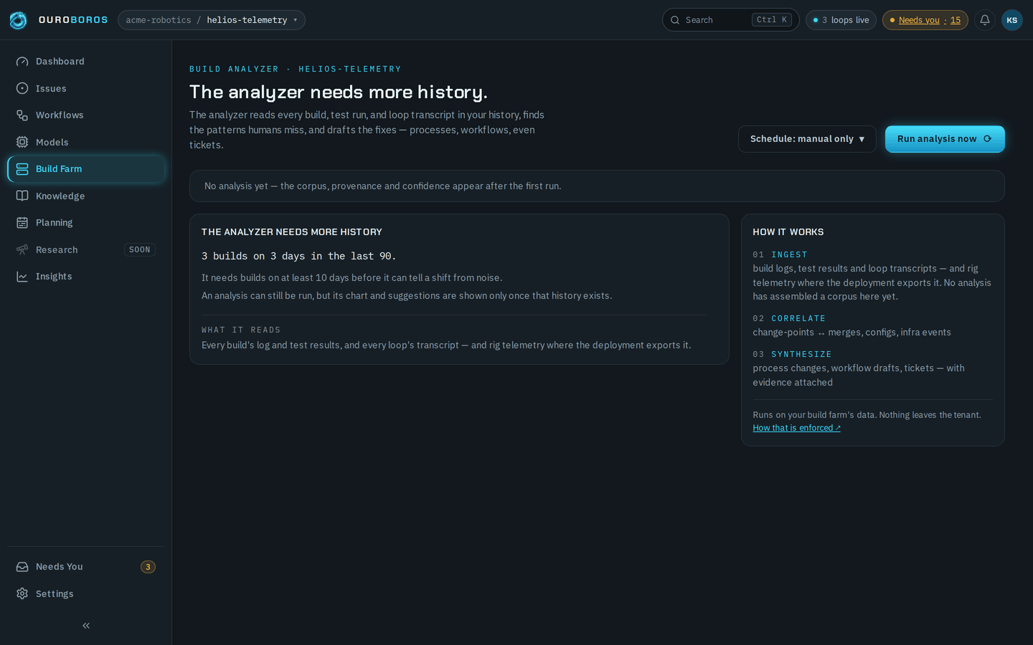
Task: Open the Dashboard gauge icon
Action: (22, 62)
